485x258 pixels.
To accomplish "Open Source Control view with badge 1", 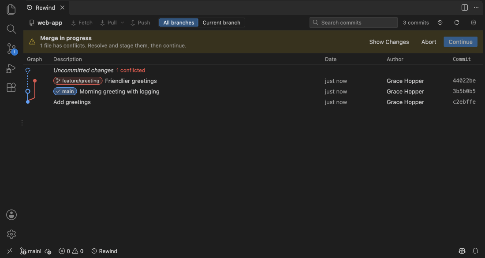I will click(x=11, y=49).
